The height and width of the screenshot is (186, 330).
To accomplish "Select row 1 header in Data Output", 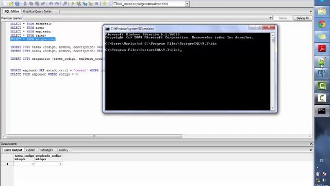I will 7,164.
